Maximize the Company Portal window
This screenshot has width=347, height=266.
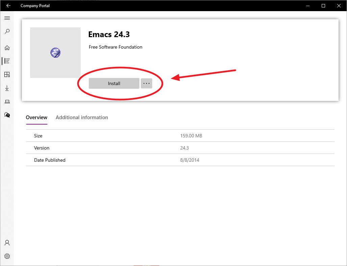click(323, 6)
